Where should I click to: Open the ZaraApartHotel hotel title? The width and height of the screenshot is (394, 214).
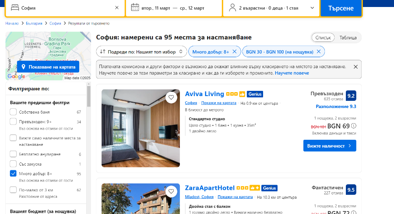click(x=210, y=188)
